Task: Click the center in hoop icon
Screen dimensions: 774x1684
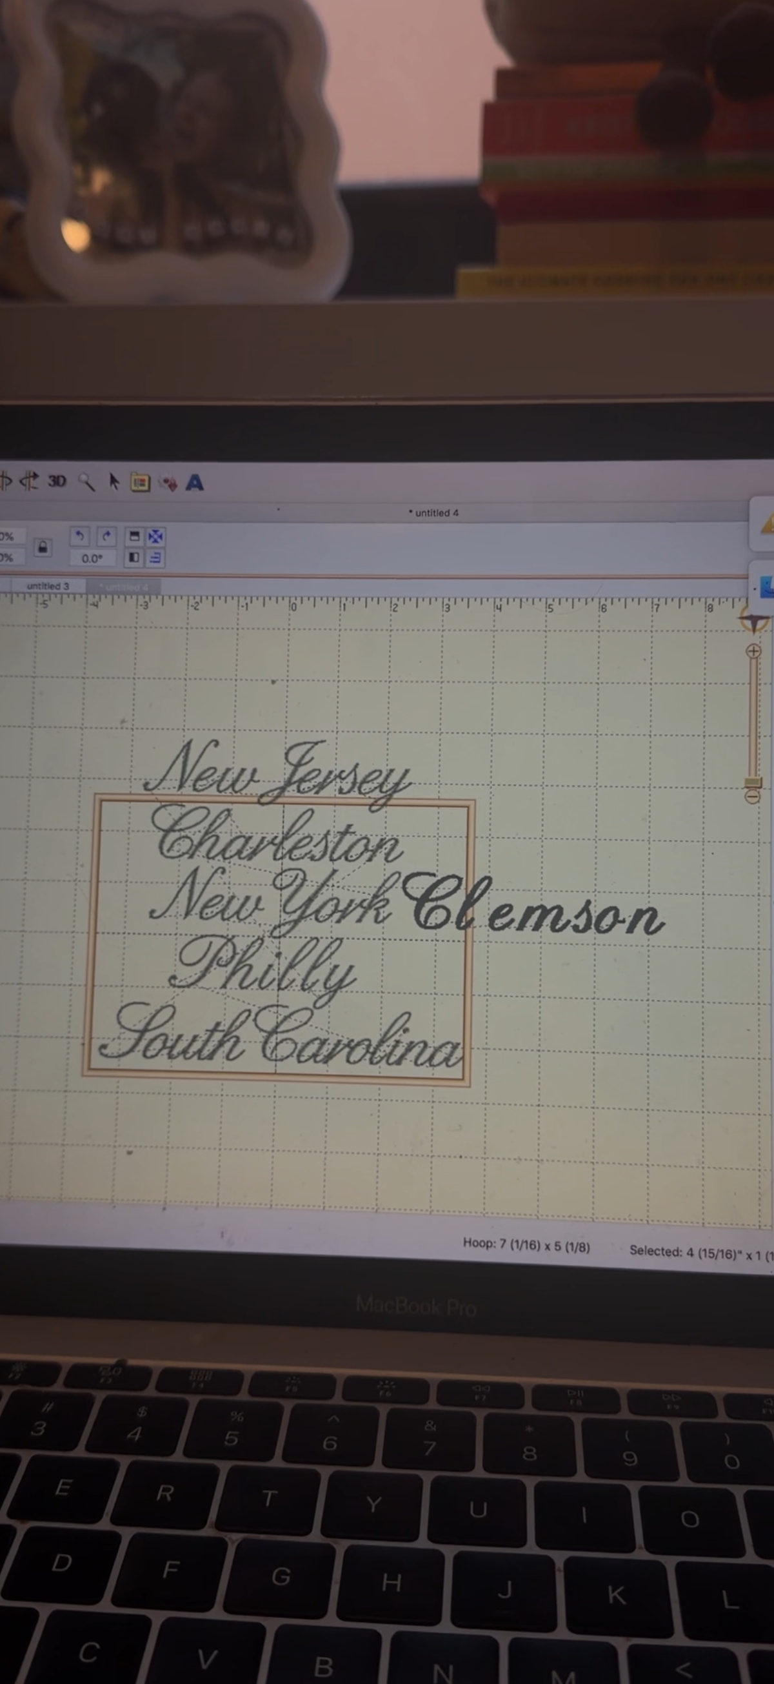Action: 155,537
